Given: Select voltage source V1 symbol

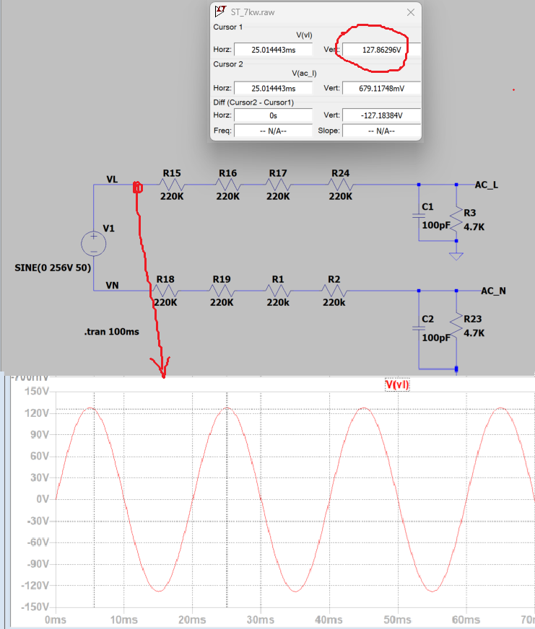Looking at the screenshot, I should coord(94,244).
